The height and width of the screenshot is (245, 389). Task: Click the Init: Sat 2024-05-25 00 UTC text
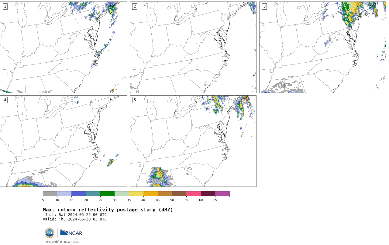[x=76, y=215]
